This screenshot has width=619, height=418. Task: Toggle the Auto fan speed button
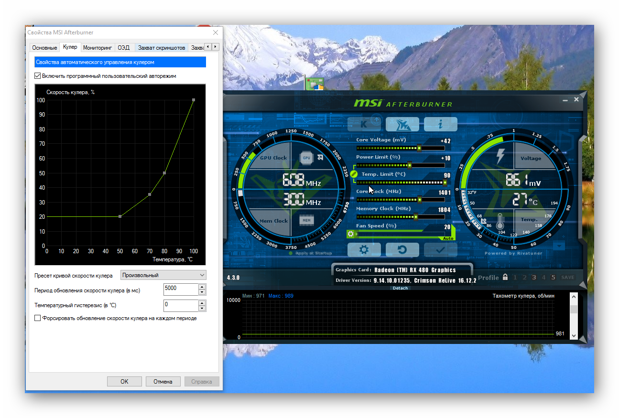tap(448, 238)
